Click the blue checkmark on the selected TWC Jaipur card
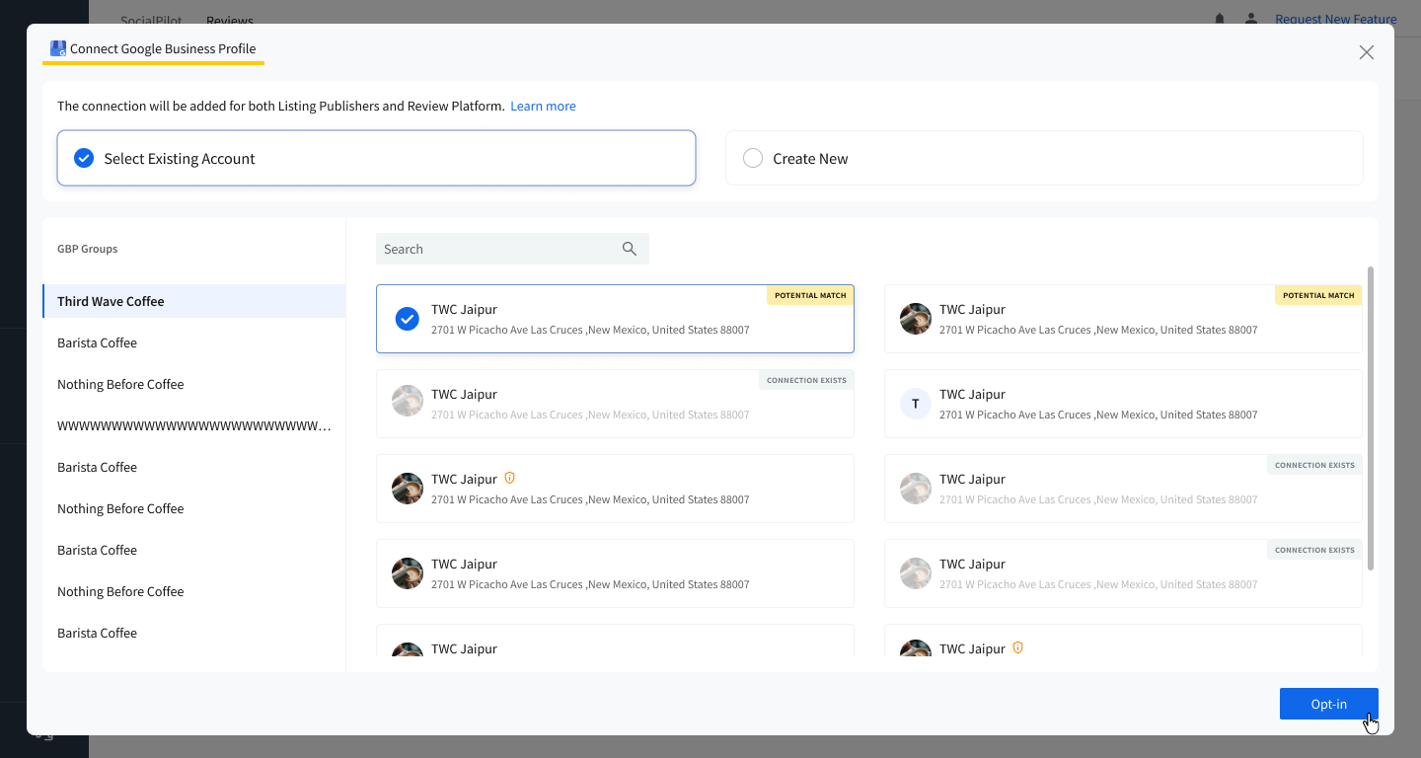This screenshot has width=1421, height=758. point(408,319)
